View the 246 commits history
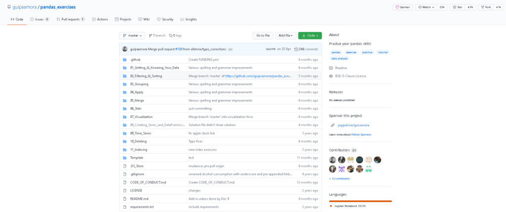This screenshot has height=212, width=506. pos(306,49)
